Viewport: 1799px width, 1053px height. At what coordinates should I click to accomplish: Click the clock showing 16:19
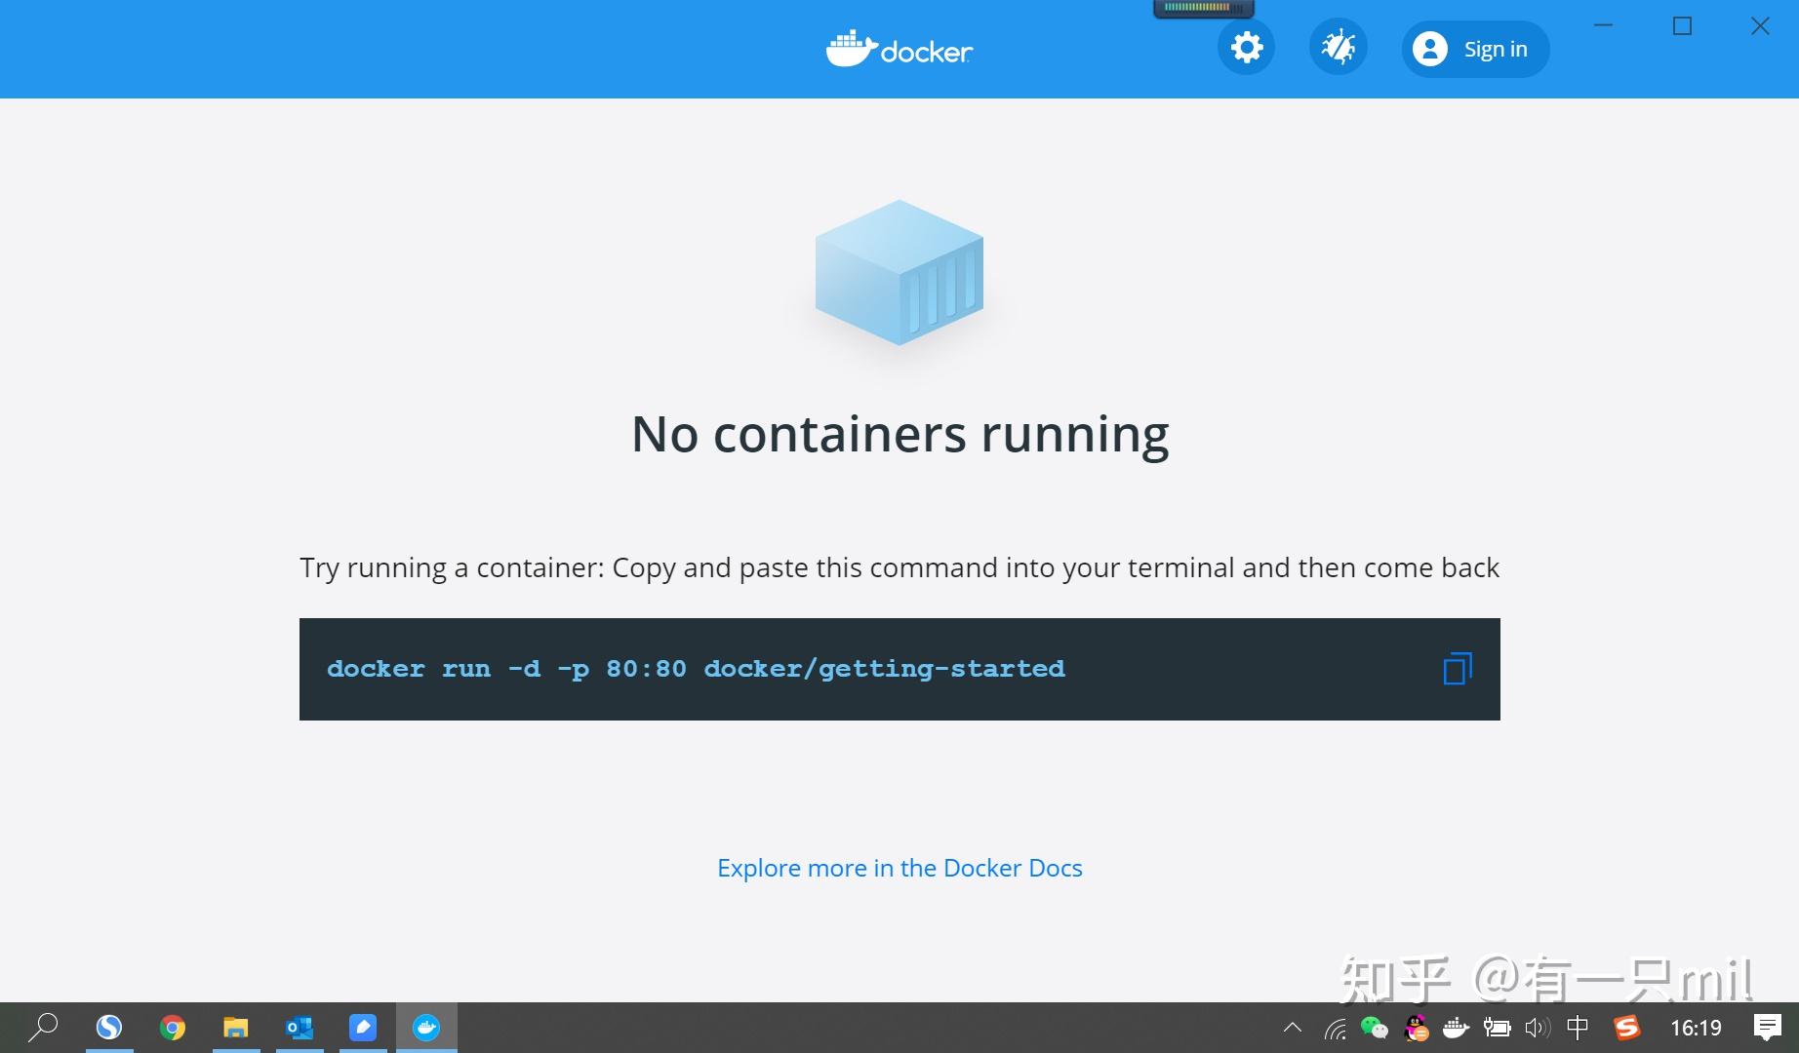(1696, 1027)
